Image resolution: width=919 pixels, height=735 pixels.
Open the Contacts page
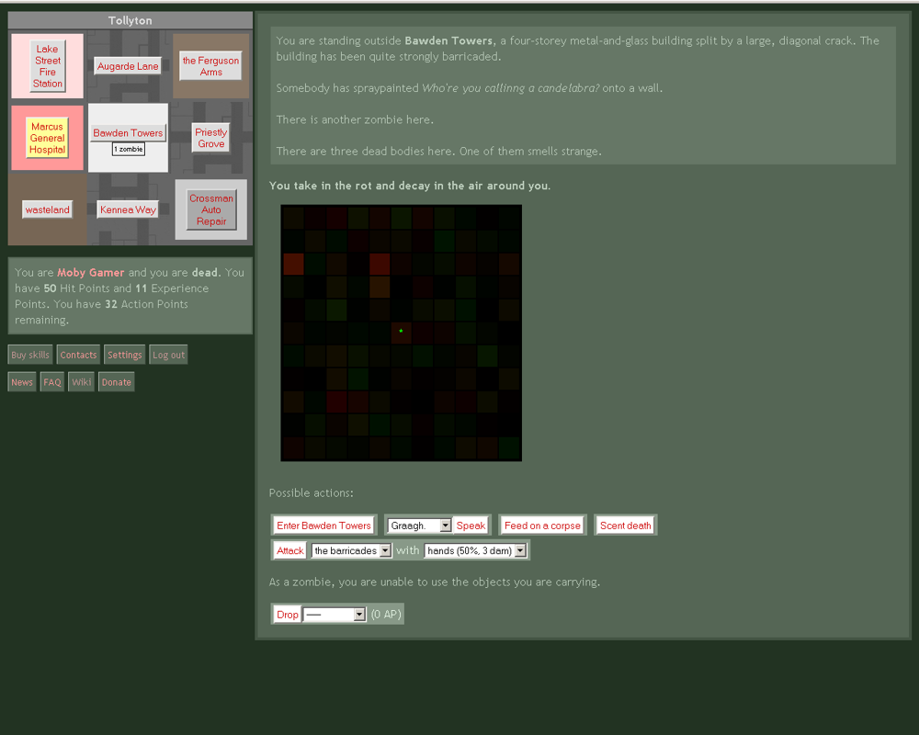78,356
